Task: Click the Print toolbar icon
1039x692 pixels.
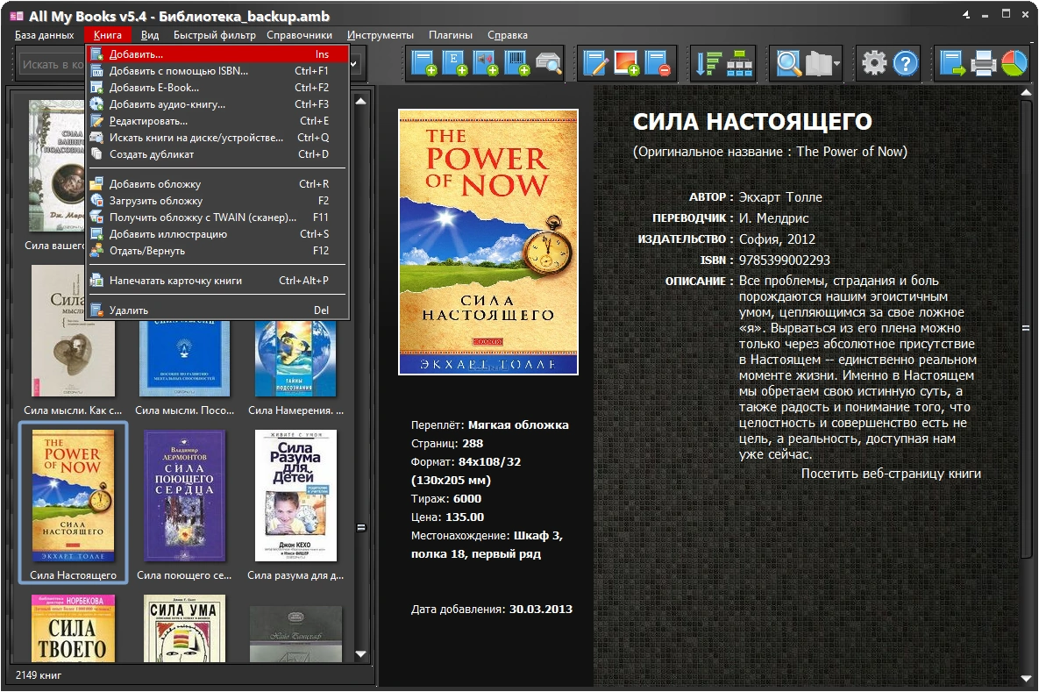Action: [984, 64]
